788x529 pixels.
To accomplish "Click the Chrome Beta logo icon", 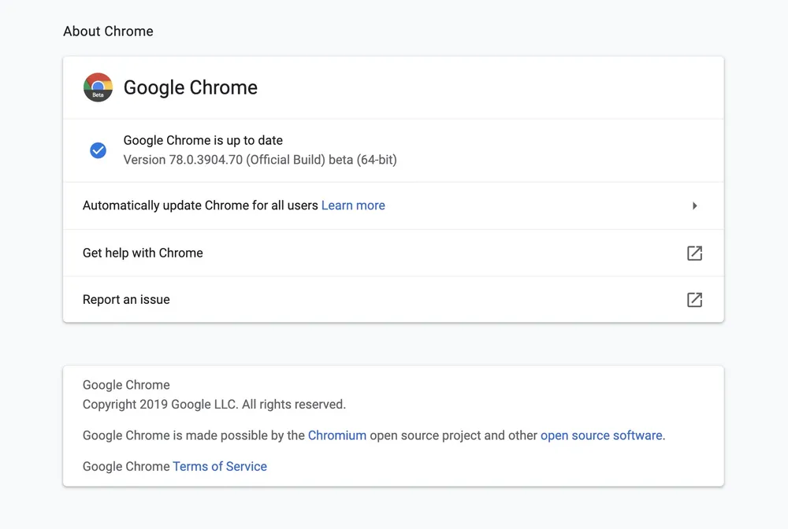I will tap(98, 87).
